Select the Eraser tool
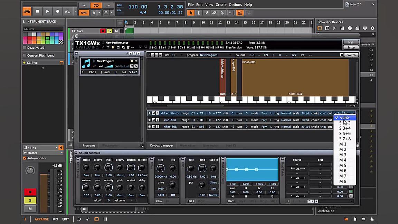This screenshot has width=398, height=224. tap(214, 13)
